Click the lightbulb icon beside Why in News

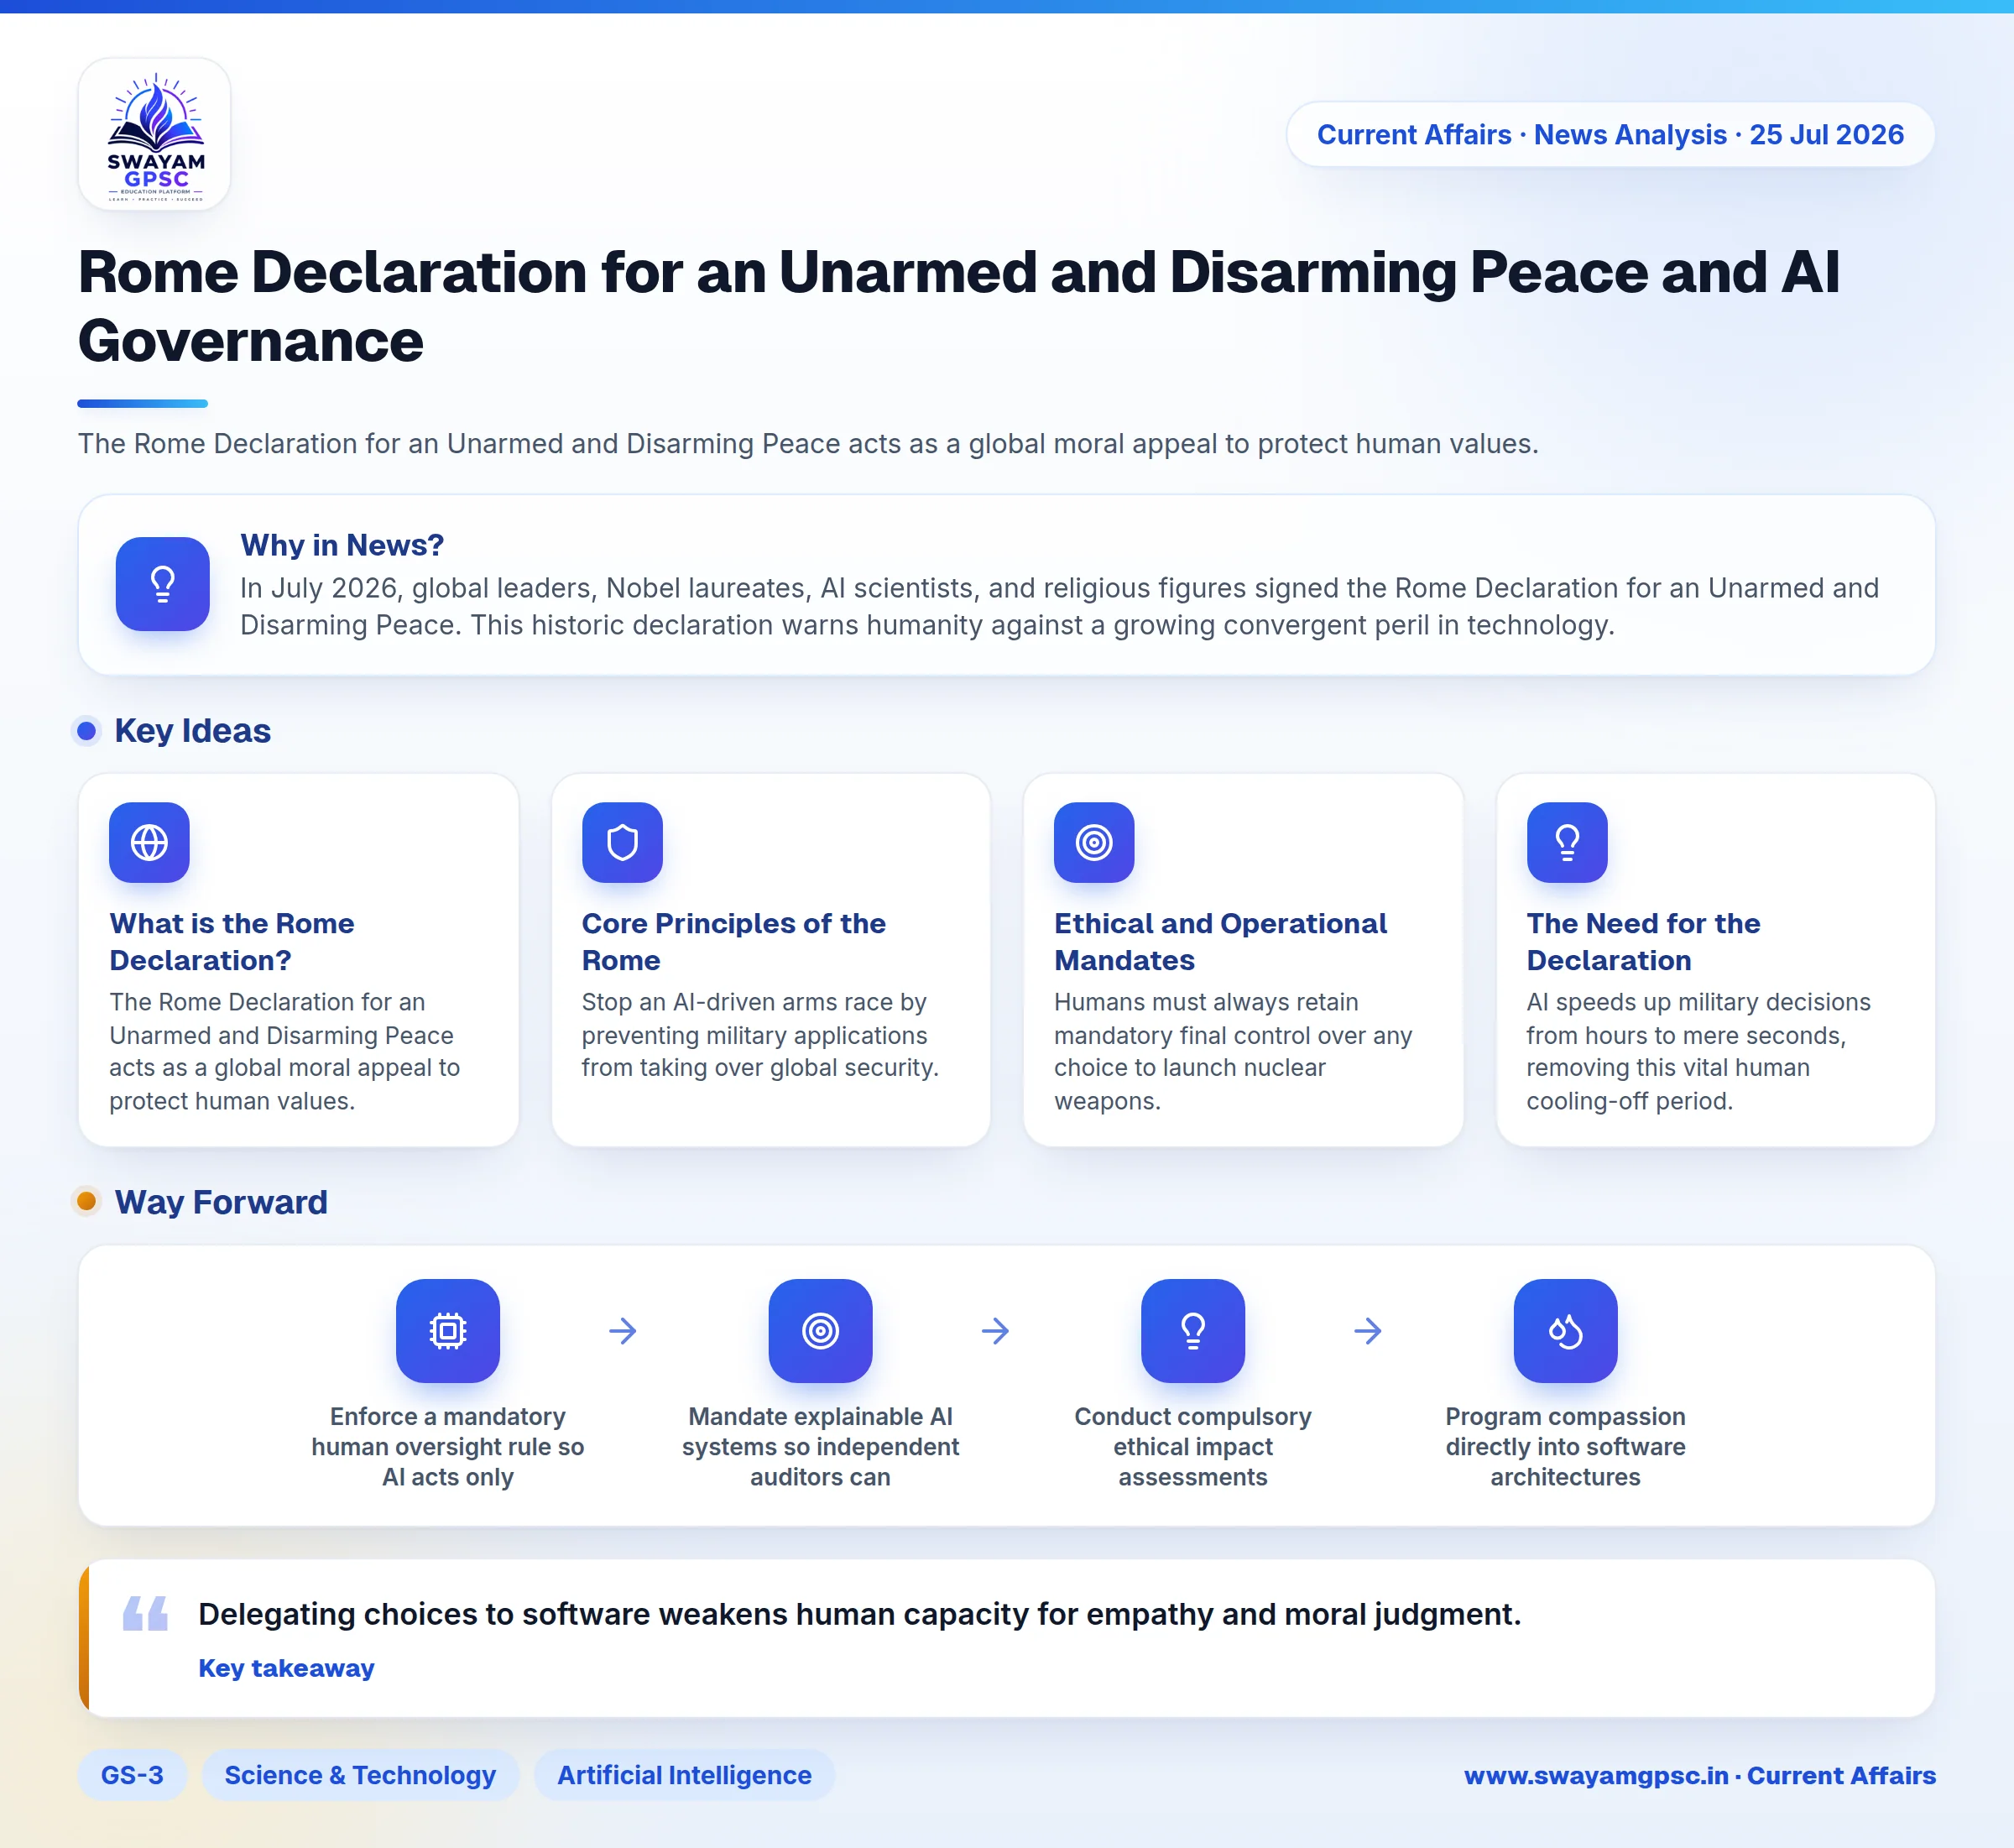click(x=162, y=584)
